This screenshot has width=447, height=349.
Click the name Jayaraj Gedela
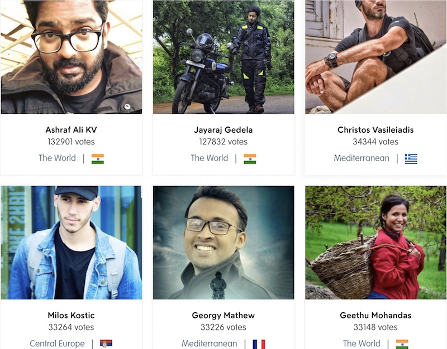(x=223, y=130)
